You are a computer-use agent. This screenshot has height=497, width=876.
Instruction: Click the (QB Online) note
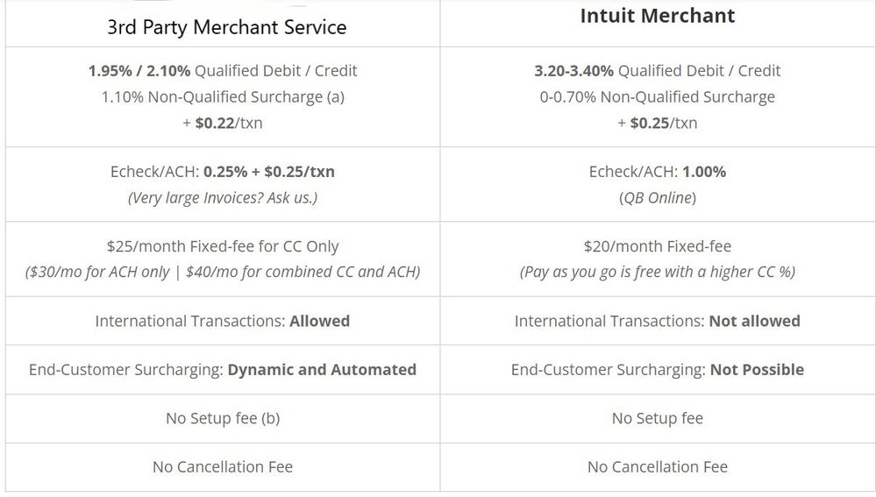(657, 197)
